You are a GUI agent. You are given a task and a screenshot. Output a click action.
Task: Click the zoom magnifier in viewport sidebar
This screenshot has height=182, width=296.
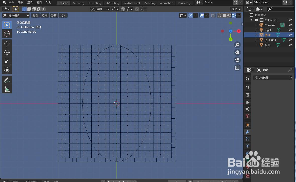[237, 45]
